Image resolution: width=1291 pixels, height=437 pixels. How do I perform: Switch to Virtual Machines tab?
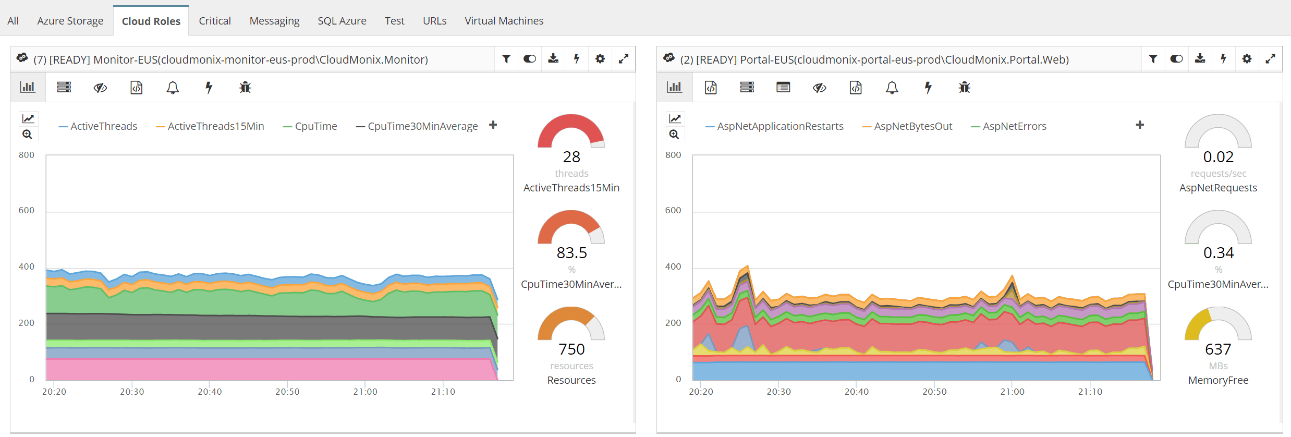coord(504,21)
